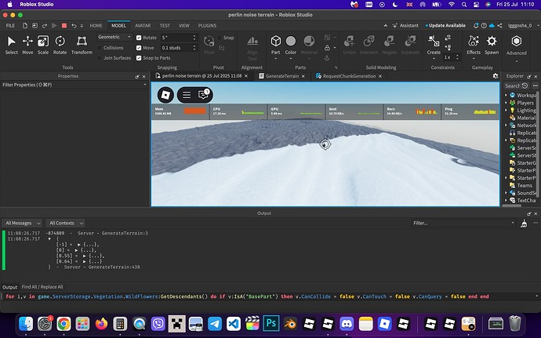The height and width of the screenshot is (338, 541).
Task: Enable the Join Surfaces checkbox
Action: point(100,58)
